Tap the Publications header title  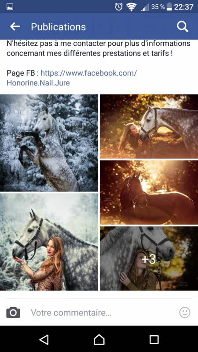pos(59,27)
